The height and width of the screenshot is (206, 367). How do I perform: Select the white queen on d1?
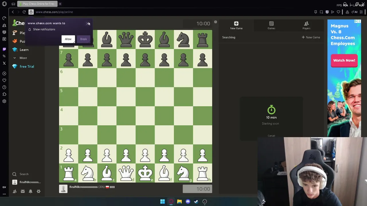tap(126, 173)
